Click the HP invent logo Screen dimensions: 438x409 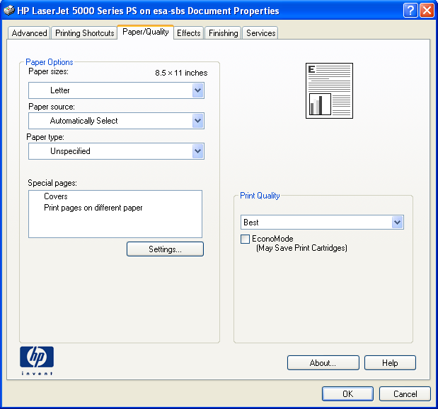coord(37,361)
